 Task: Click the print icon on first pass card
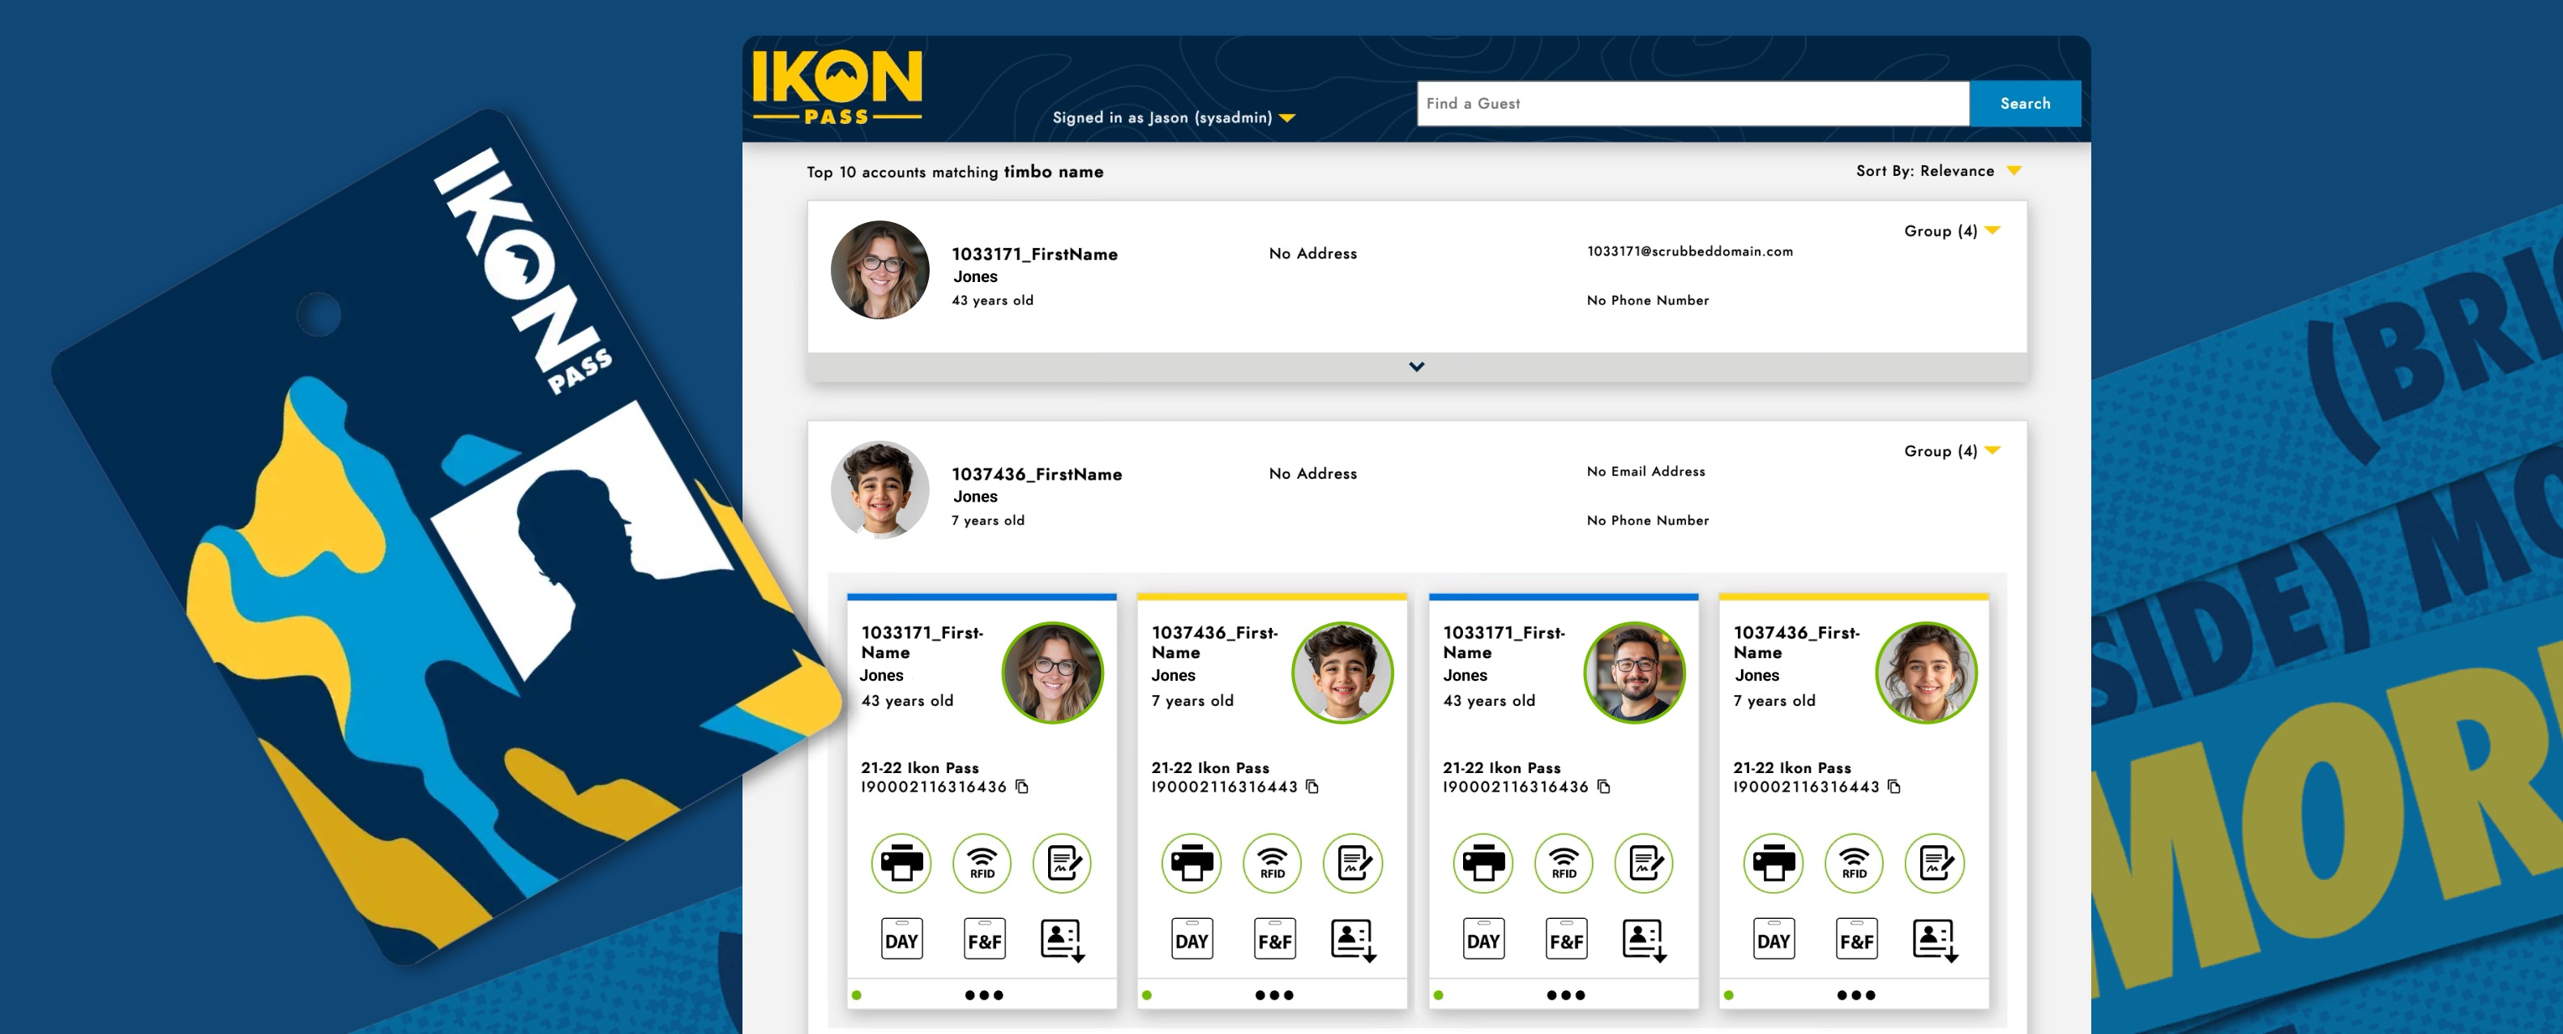click(901, 863)
